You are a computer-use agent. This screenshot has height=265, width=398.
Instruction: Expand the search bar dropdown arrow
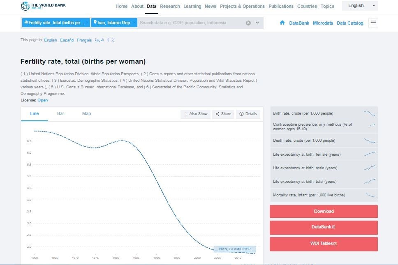pyautogui.click(x=257, y=23)
